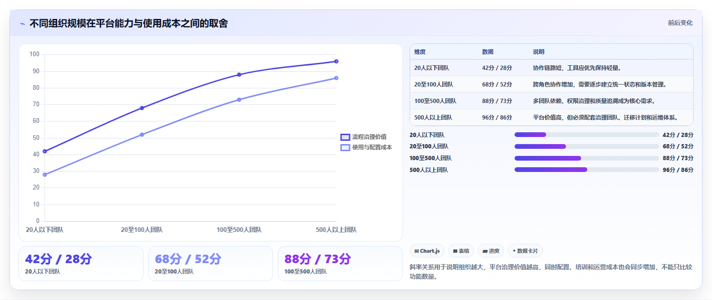Click the description about 跨角色协作增加

(x=600, y=85)
